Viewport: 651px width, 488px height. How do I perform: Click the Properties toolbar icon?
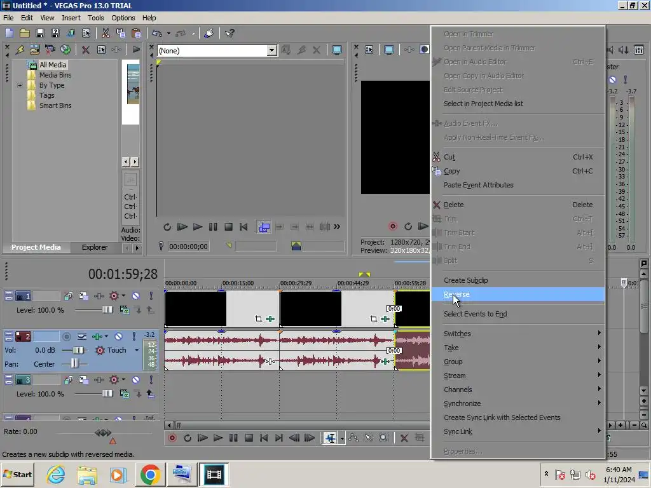pyautogui.click(x=86, y=33)
